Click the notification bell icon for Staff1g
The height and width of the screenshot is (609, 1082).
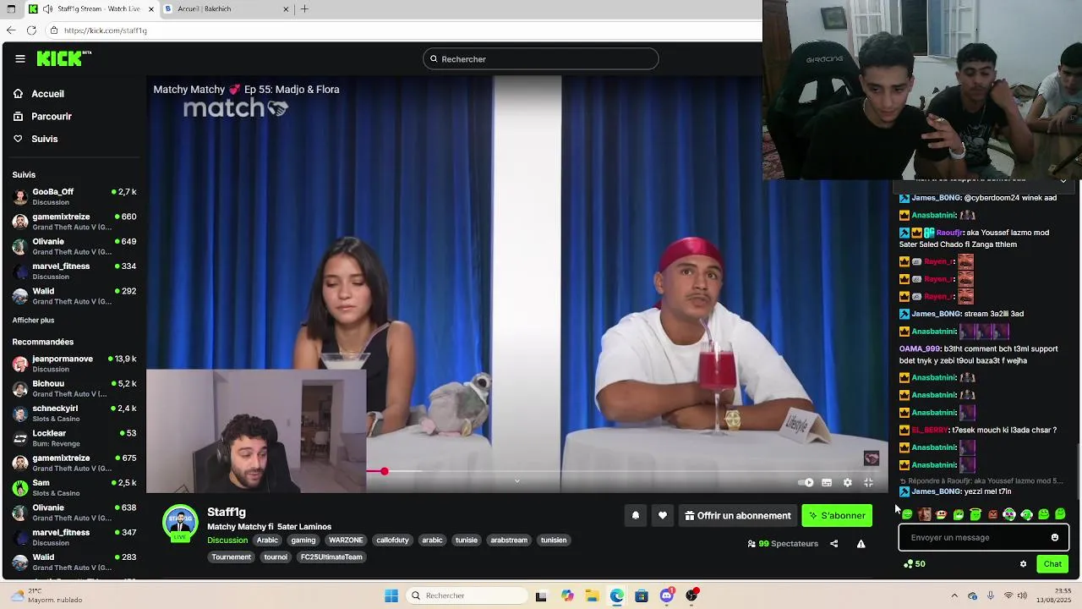pyautogui.click(x=636, y=515)
